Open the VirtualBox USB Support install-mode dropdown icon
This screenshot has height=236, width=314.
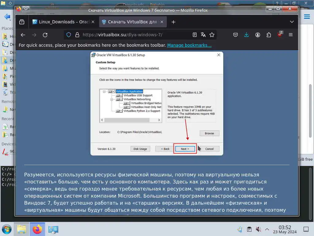point(119,95)
